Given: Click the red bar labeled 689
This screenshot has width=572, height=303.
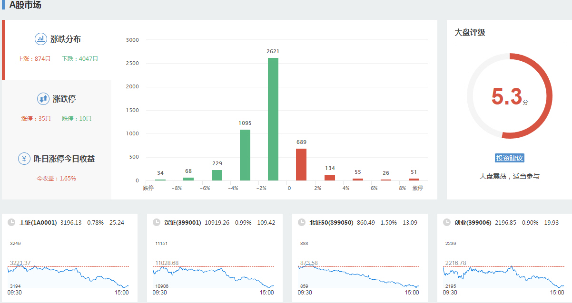Looking at the screenshot, I should click(301, 164).
